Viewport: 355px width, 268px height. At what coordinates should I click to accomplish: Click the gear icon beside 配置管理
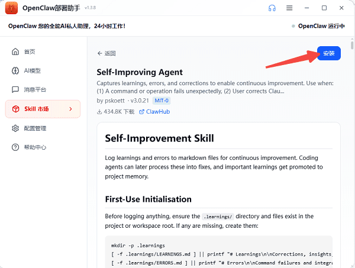[x=15, y=128]
